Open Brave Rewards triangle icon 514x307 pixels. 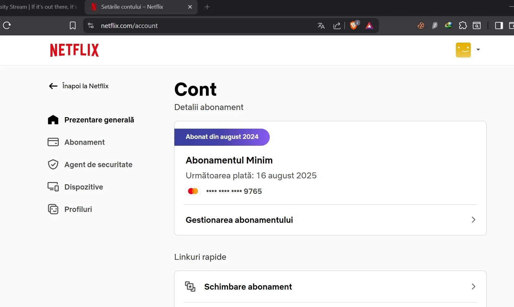(x=369, y=25)
